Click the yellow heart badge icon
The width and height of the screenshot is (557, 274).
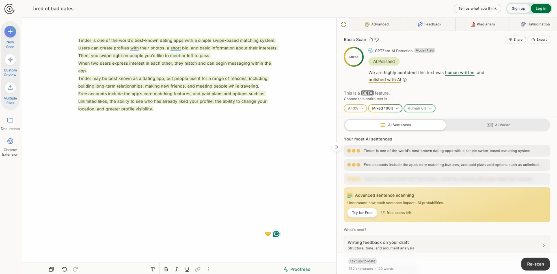[268, 234]
